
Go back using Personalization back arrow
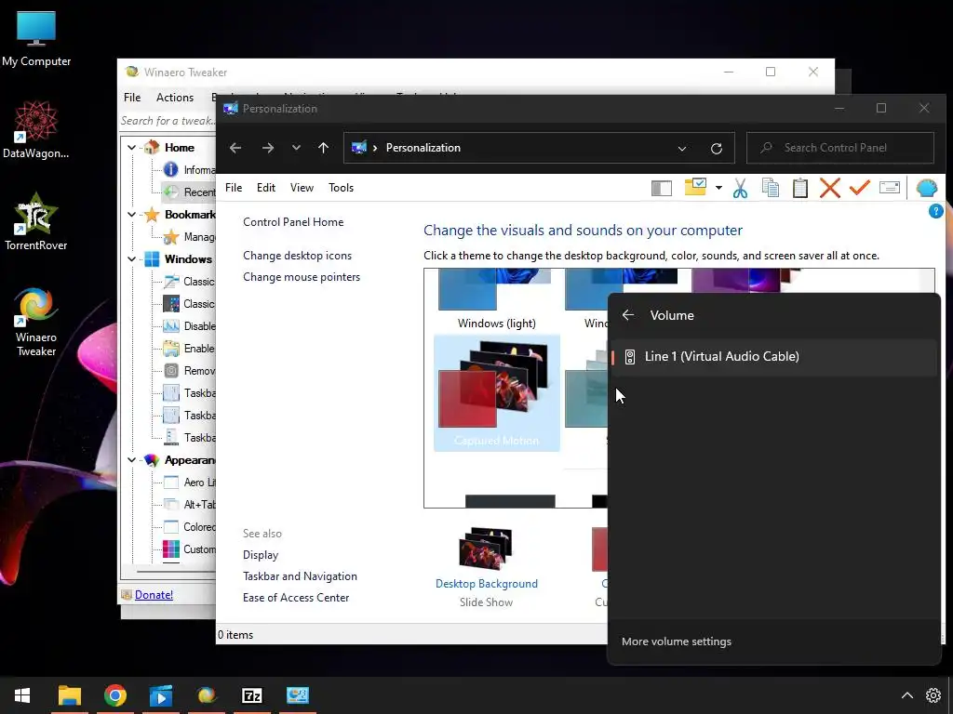[x=235, y=148]
